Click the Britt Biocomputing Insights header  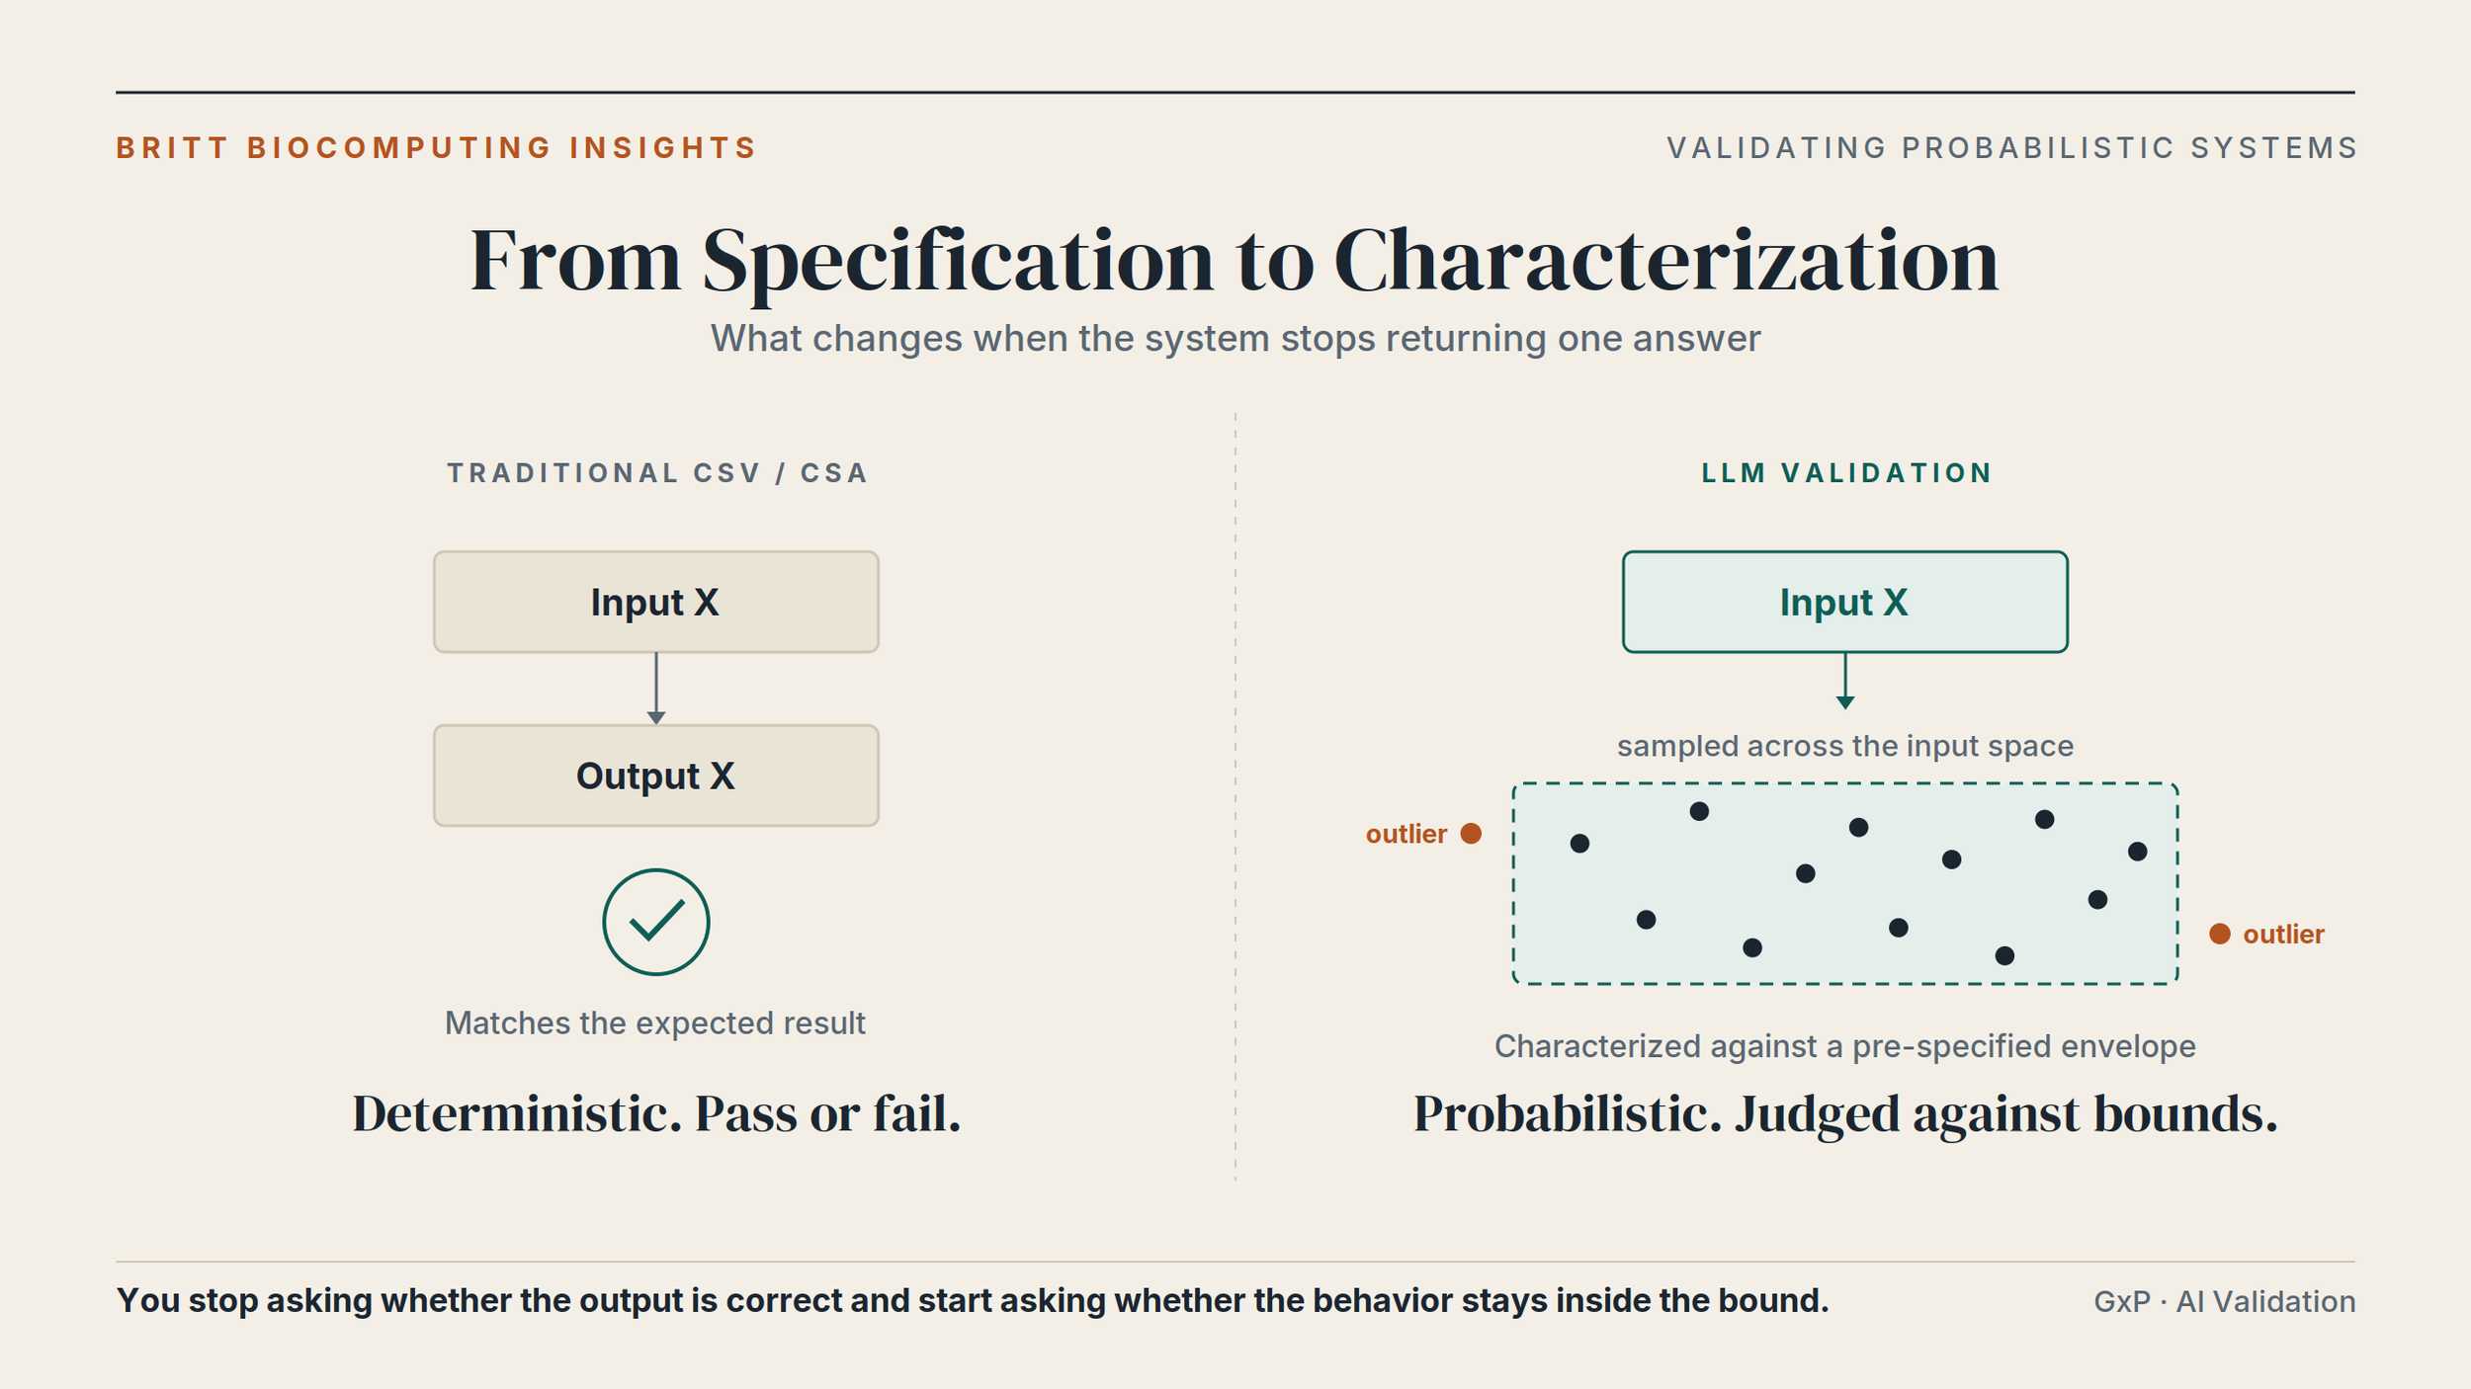tap(436, 148)
